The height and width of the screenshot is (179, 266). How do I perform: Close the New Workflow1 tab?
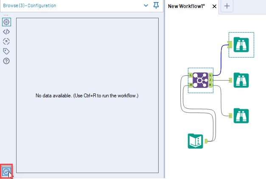[214, 6]
